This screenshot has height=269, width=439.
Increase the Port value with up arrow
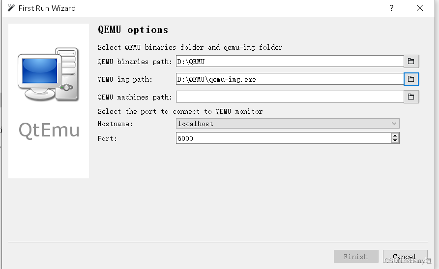395,135
